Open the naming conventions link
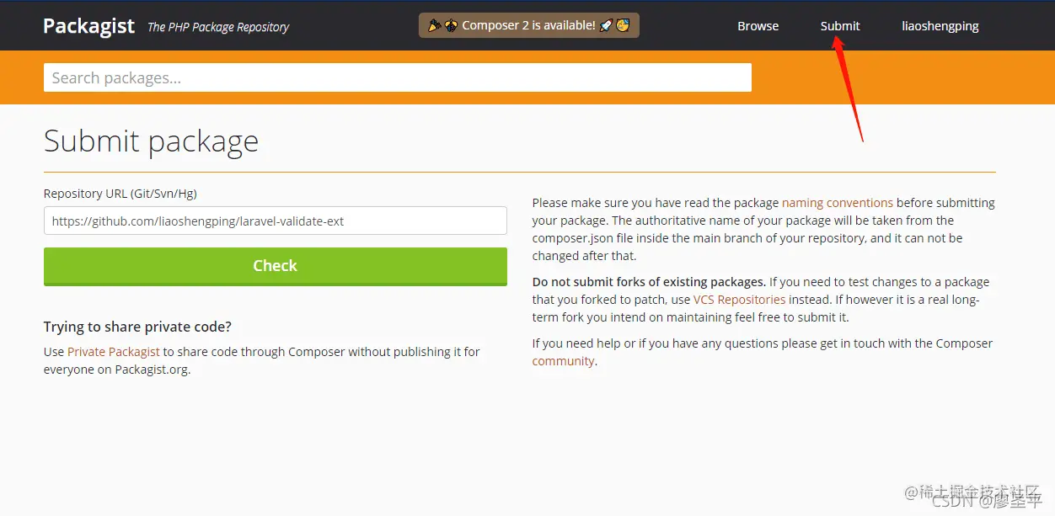Screen dimensions: 1055x516 [838, 203]
